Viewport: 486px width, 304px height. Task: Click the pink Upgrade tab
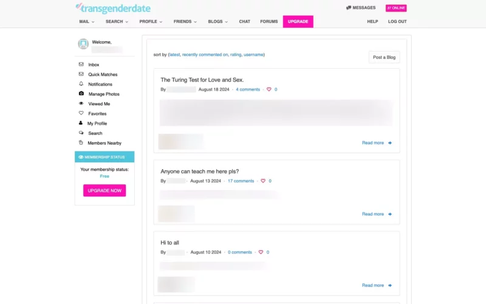point(298,21)
